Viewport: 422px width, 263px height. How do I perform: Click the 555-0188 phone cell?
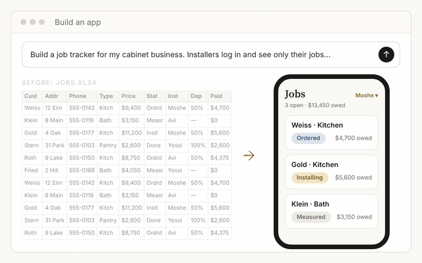82,170
